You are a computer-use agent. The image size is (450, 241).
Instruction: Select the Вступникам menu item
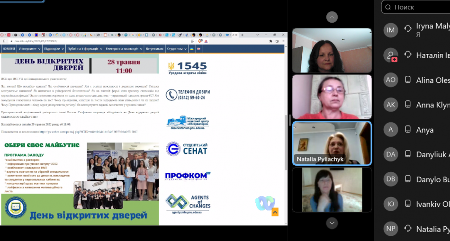[154, 49]
